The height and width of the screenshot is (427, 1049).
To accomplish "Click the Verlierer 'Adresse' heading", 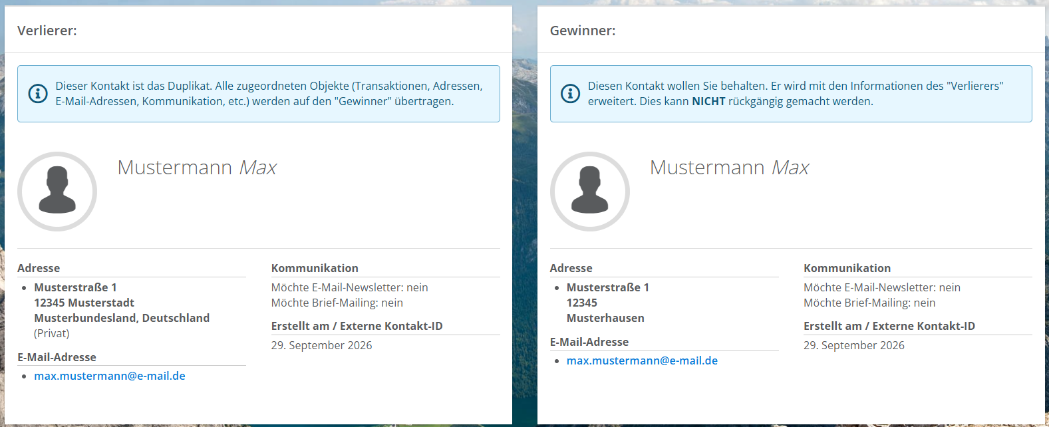I will [x=39, y=268].
